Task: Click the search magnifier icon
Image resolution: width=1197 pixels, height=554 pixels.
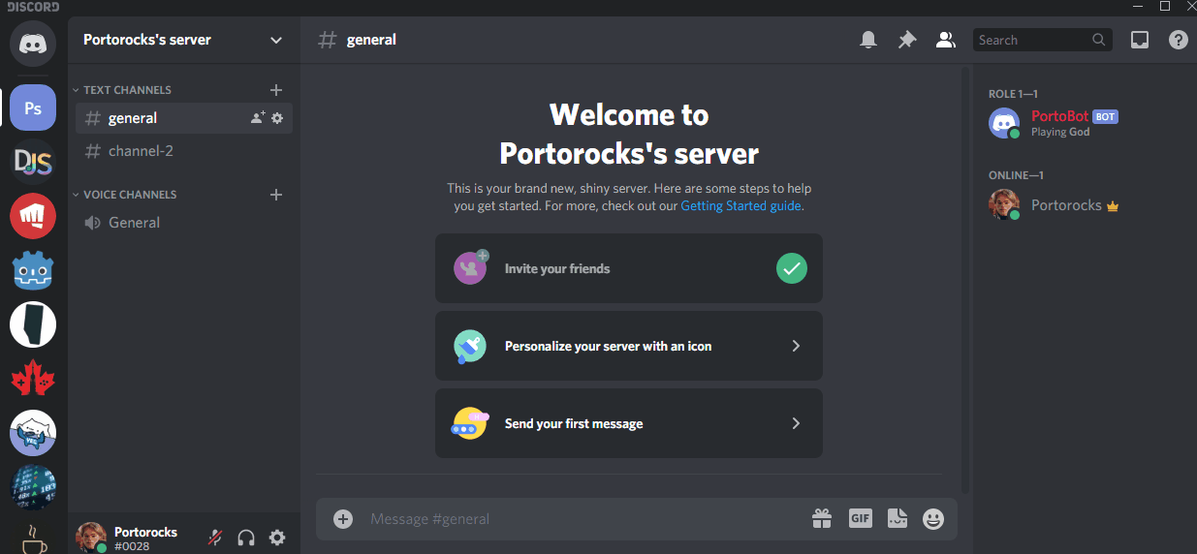Action: click(1098, 40)
